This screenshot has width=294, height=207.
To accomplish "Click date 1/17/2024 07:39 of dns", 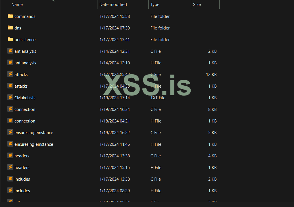I will coord(114,28).
